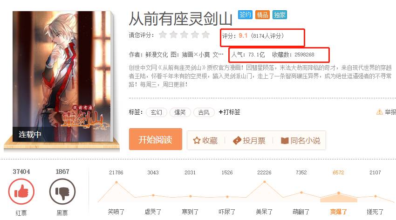Give a three-star rating

pos(184,34)
